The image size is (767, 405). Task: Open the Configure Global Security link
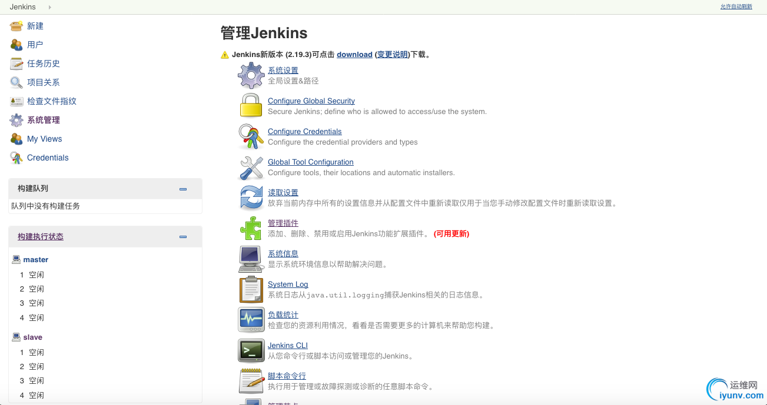click(x=311, y=101)
